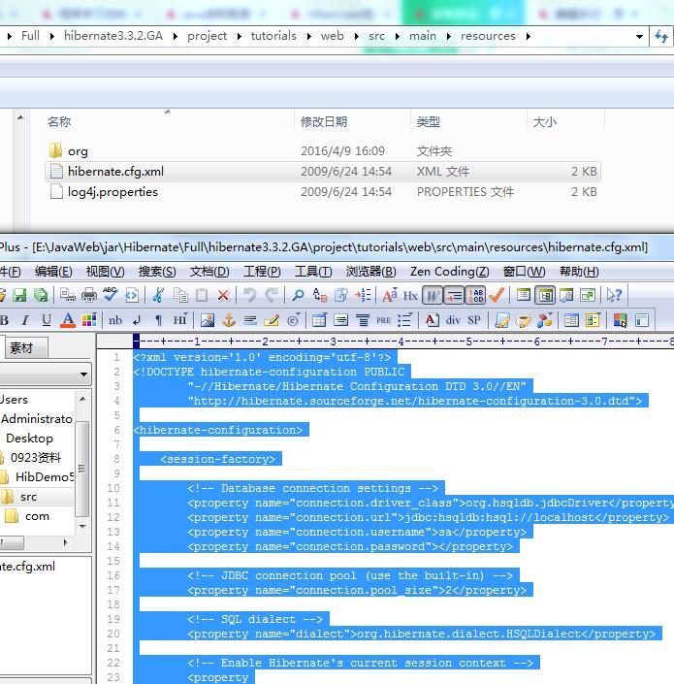Click the Go to line number icon
This screenshot has width=674, height=684.
point(363,295)
